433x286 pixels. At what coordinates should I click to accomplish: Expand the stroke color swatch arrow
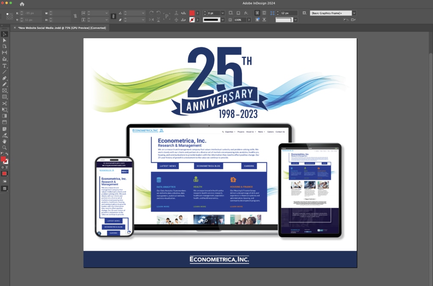(x=198, y=19)
